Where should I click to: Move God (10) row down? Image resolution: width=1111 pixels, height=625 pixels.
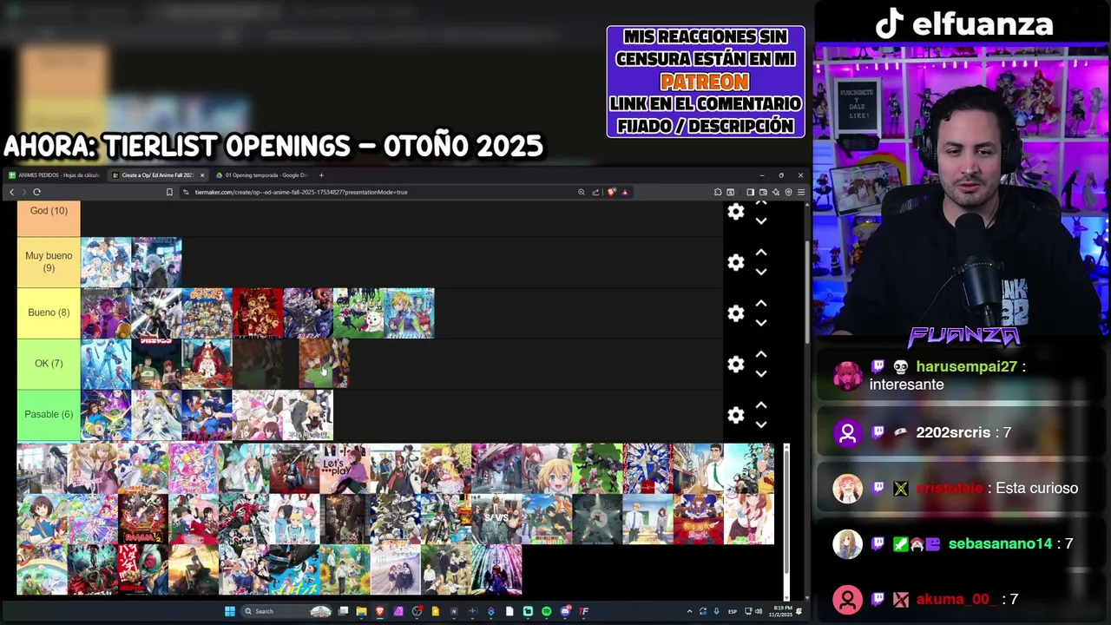point(761,221)
